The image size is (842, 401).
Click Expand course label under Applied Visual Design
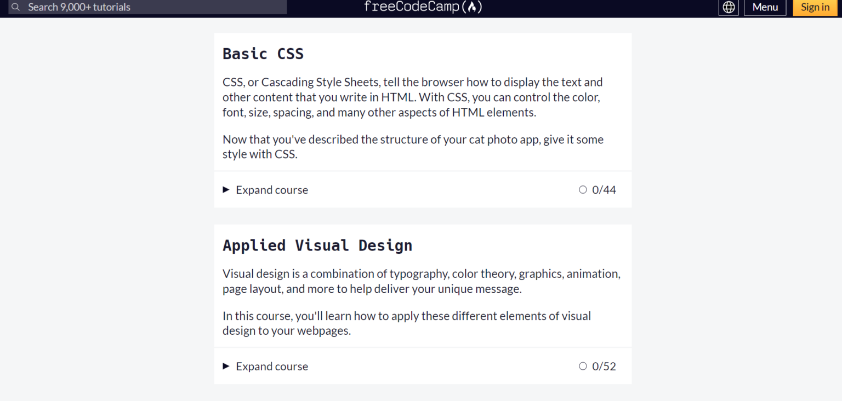coord(272,367)
